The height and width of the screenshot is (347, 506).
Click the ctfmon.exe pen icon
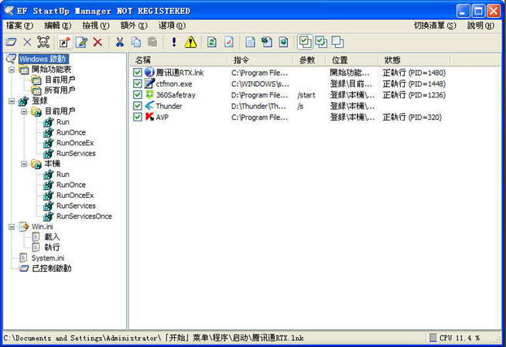(x=149, y=83)
